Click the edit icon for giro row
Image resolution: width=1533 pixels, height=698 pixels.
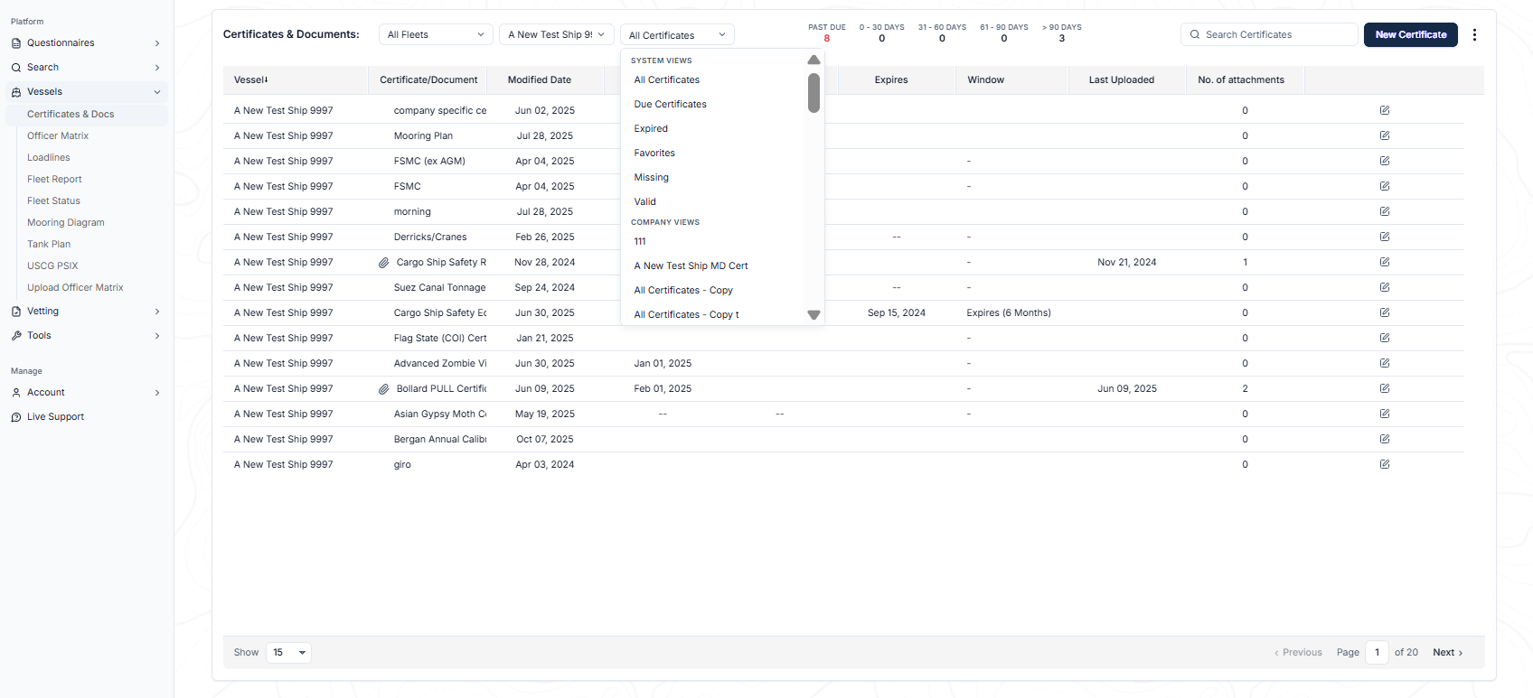[x=1385, y=464]
